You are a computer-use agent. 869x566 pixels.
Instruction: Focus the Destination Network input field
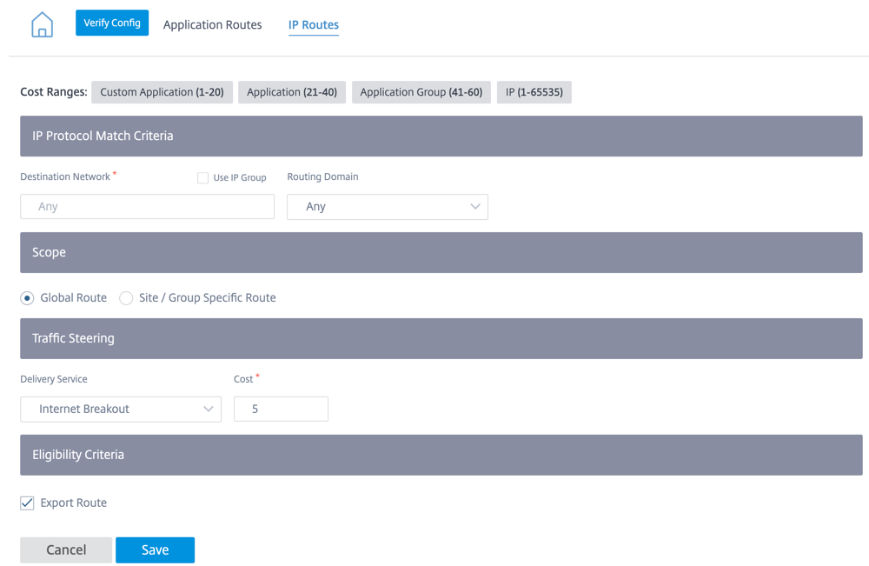148,206
